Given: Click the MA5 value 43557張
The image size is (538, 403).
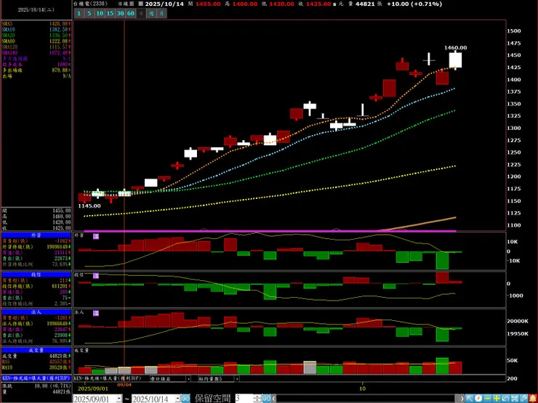Looking at the screenshot, I should tap(60, 362).
